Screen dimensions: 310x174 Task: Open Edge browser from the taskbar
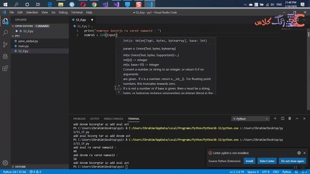point(49,4)
